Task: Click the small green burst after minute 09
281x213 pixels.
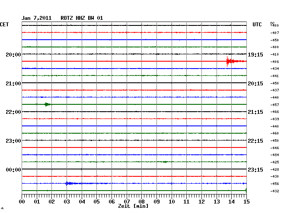Action: coord(165,162)
